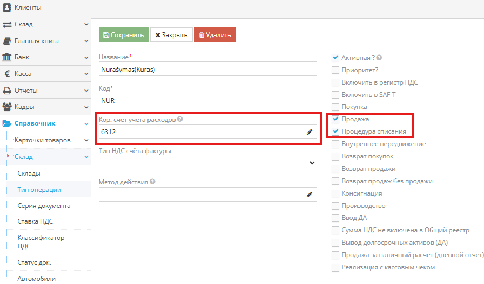Click the bank building icon in sidebar
Image resolution: width=484 pixels, height=284 pixels.
tap(8, 57)
